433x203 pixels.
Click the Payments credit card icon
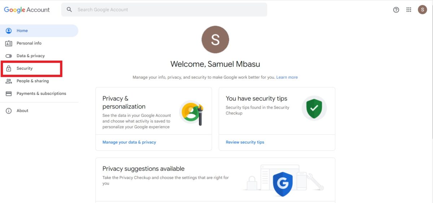tap(9, 94)
